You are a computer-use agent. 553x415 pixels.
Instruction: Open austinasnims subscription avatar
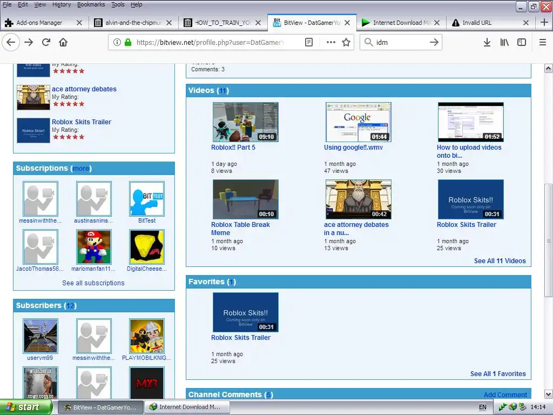coord(94,199)
